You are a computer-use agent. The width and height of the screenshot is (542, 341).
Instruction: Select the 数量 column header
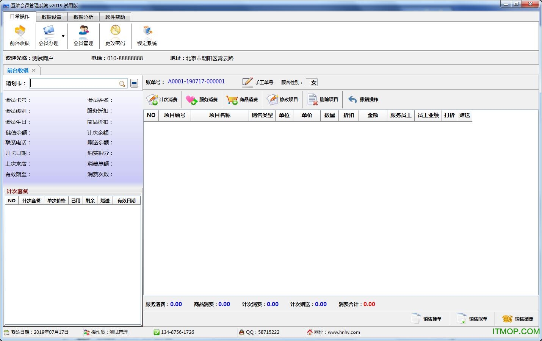[330, 115]
